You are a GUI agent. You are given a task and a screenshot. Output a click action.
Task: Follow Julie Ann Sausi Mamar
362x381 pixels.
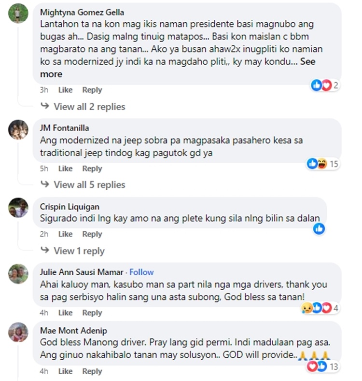pos(141,272)
